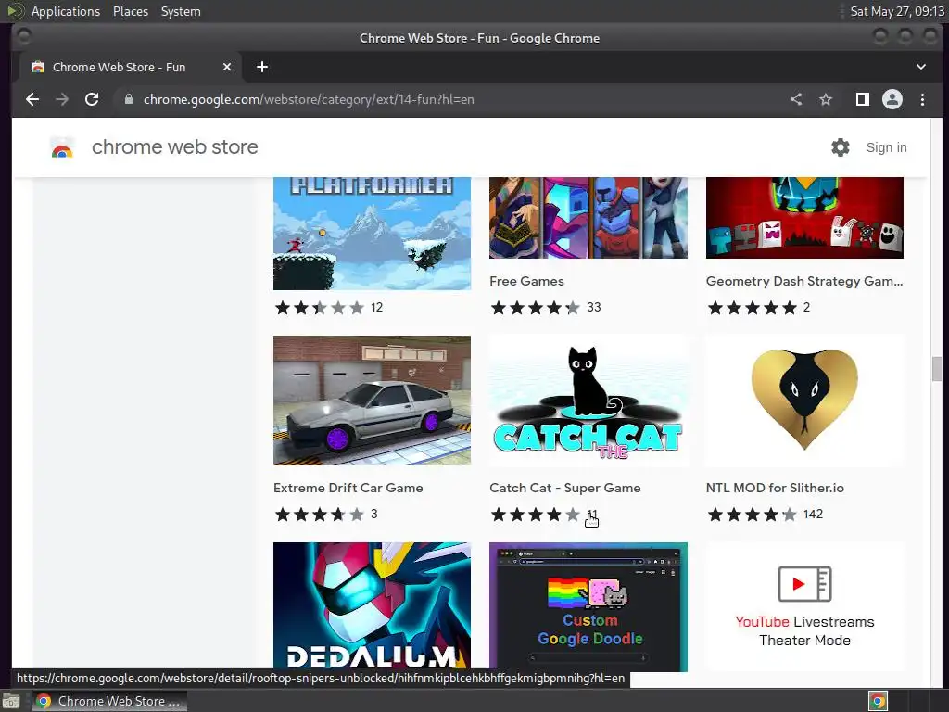Open the side panel icon
Screen dimensions: 949x712
(x=863, y=99)
